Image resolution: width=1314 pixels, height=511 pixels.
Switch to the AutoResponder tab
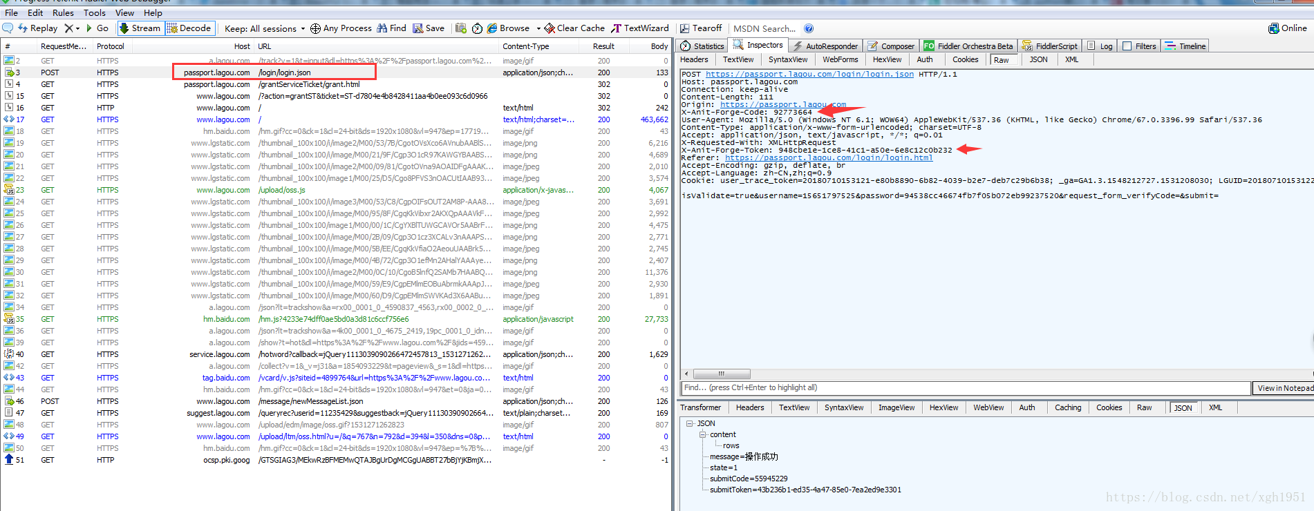825,46
